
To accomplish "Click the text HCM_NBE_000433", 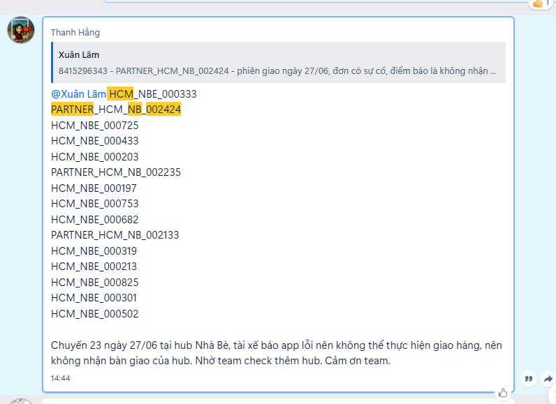I will 95,141.
